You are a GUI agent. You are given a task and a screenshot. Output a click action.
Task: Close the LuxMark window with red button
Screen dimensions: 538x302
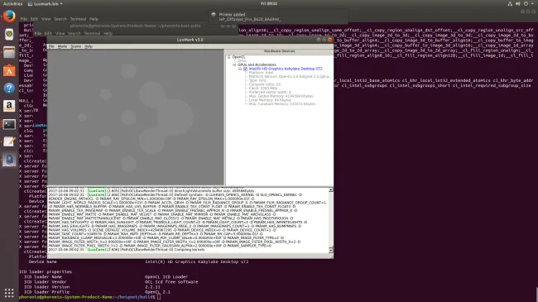(x=329, y=40)
